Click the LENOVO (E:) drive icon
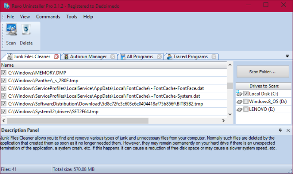Viewport: 293px width, 174px height. coord(240,109)
